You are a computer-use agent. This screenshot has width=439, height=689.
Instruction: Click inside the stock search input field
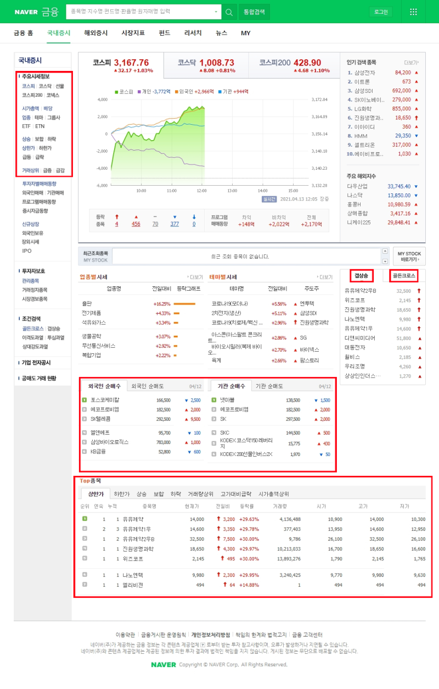click(137, 11)
